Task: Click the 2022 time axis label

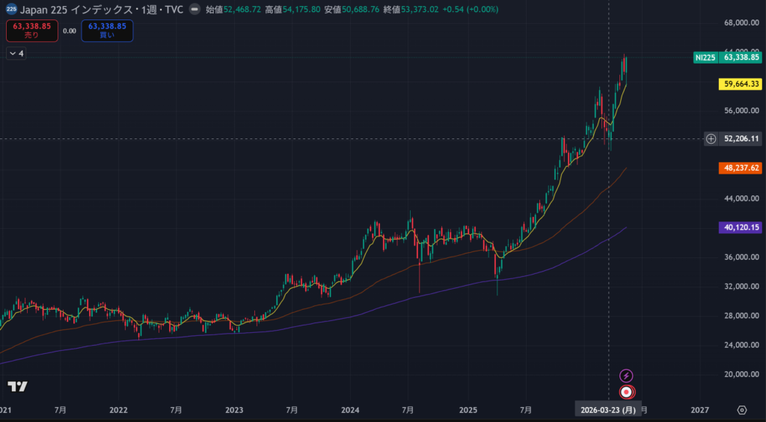Action: tap(117, 410)
